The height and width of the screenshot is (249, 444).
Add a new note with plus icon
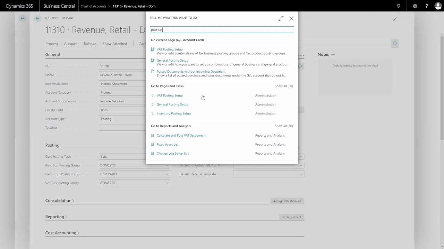333,54
